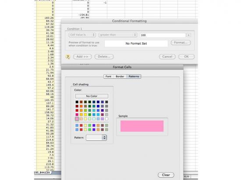The width and height of the screenshot is (241, 180).
Task: Open the Cell Value Is dropdown
Action: pos(82,35)
